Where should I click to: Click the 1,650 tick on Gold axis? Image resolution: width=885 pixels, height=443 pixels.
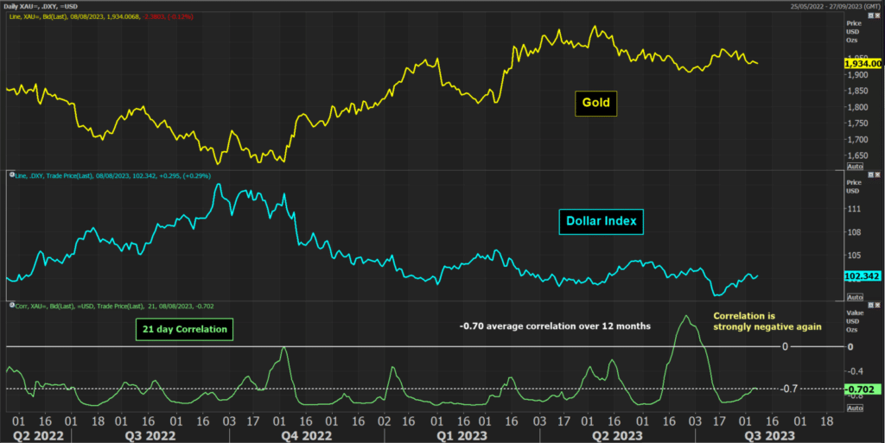pyautogui.click(x=857, y=155)
